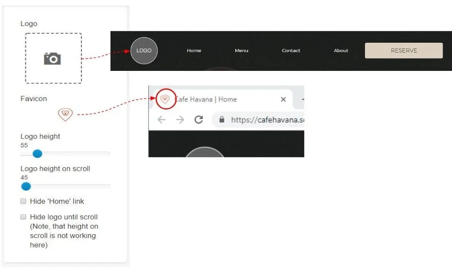Viewport: 452px width, 269px height.
Task: Click the browser forward arrow
Action: point(180,119)
